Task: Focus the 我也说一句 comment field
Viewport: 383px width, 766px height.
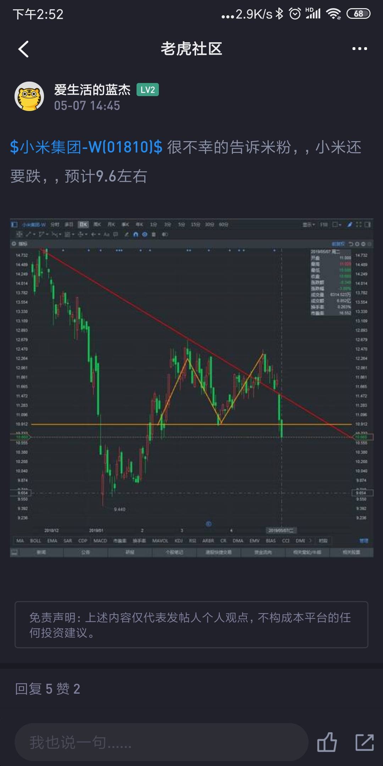Action: pyautogui.click(x=161, y=742)
